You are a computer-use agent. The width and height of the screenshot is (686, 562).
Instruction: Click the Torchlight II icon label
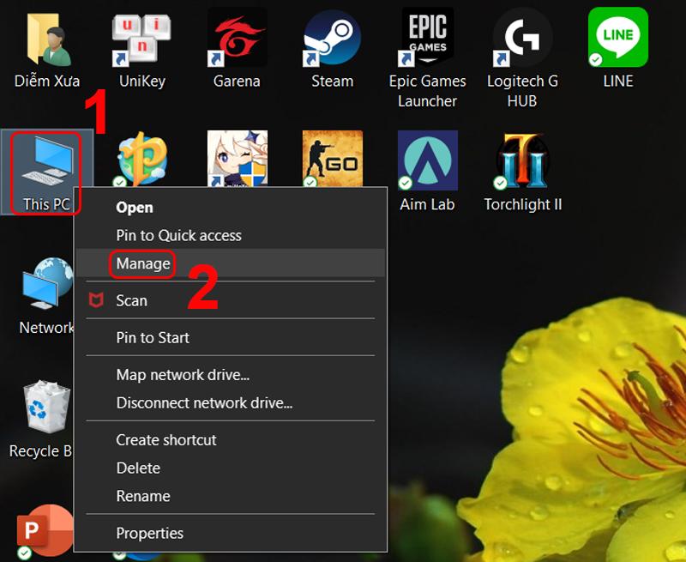coord(523,204)
